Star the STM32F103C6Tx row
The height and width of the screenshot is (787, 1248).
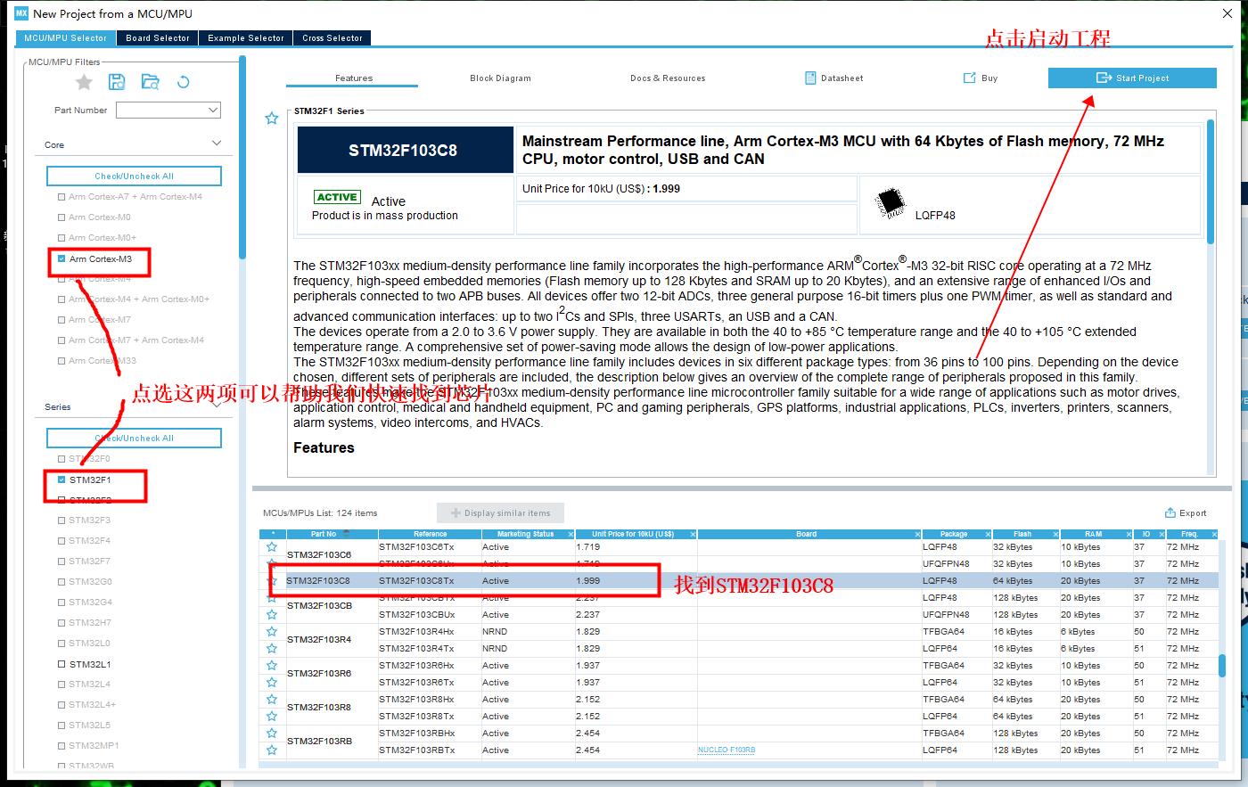pyautogui.click(x=272, y=546)
